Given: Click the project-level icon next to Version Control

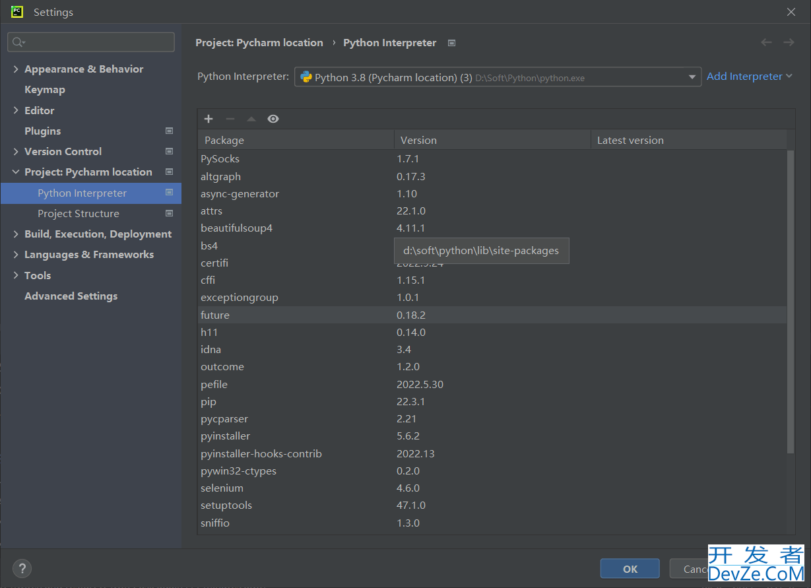Looking at the screenshot, I should click(169, 151).
